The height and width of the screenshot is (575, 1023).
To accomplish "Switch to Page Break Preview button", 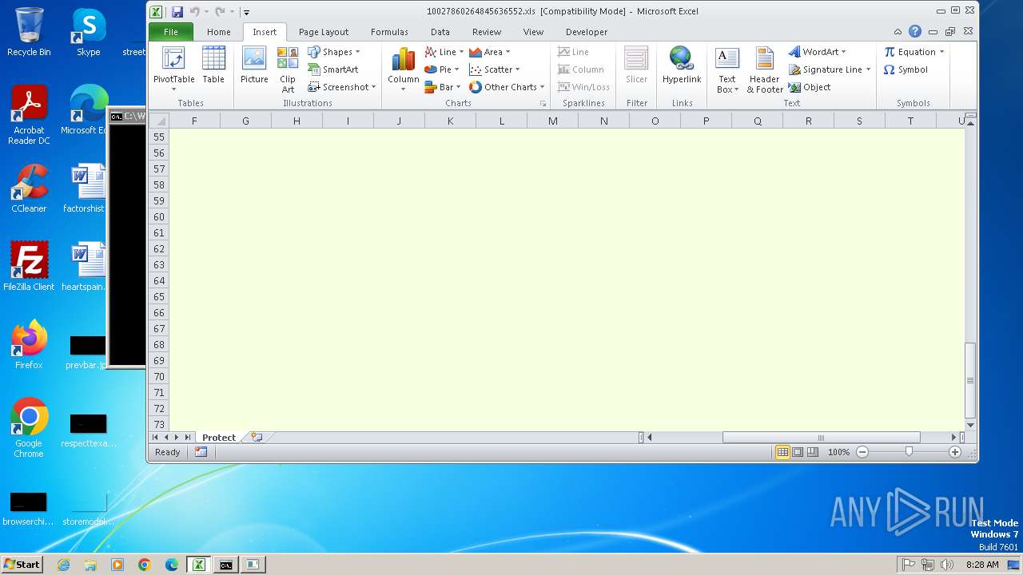I will coord(813,452).
